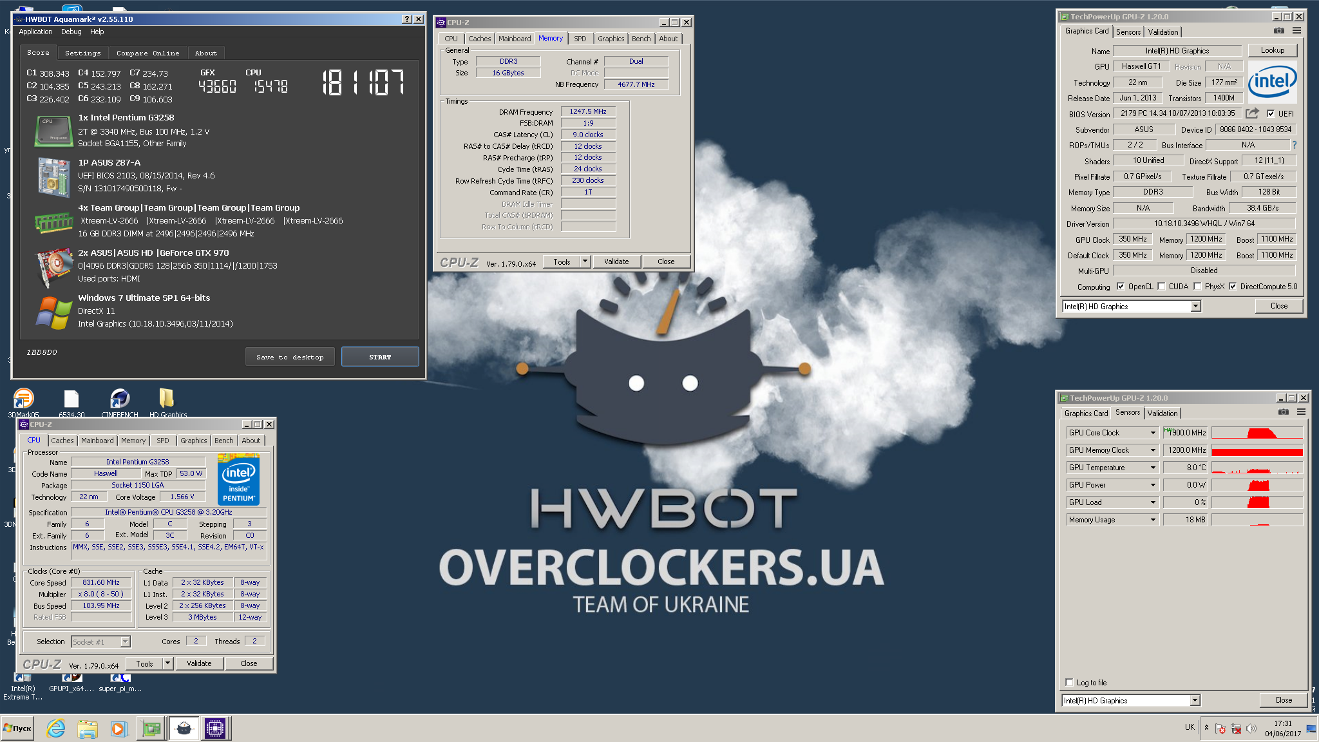This screenshot has width=1319, height=742.
Task: Click Lookup button in GPU-Z
Action: (1273, 50)
